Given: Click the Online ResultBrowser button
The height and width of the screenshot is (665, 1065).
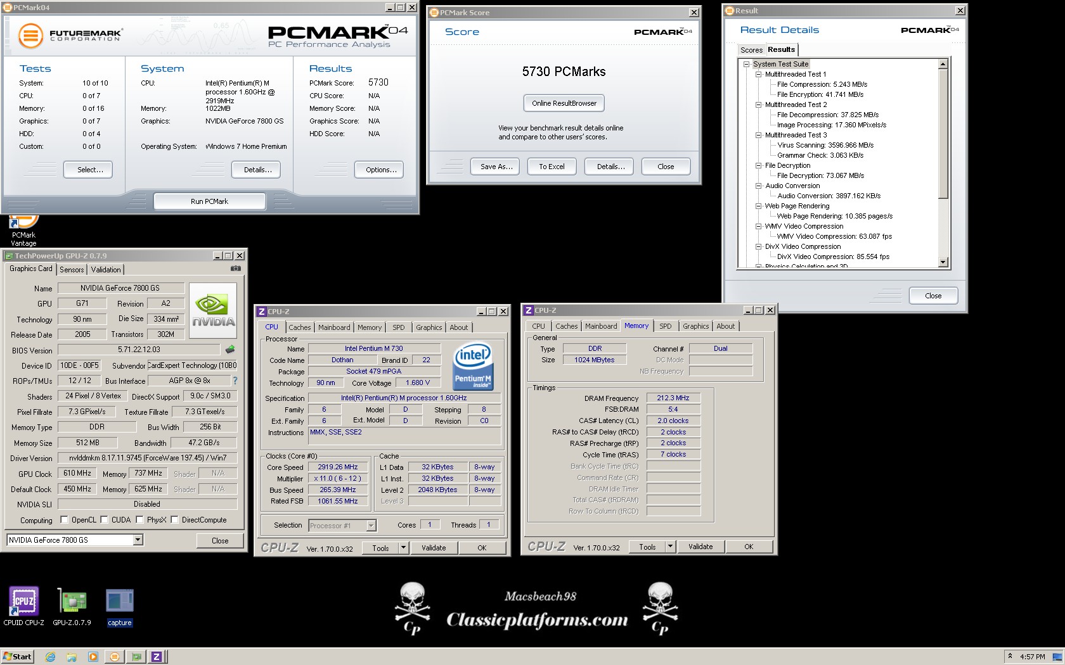Looking at the screenshot, I should coord(564,103).
